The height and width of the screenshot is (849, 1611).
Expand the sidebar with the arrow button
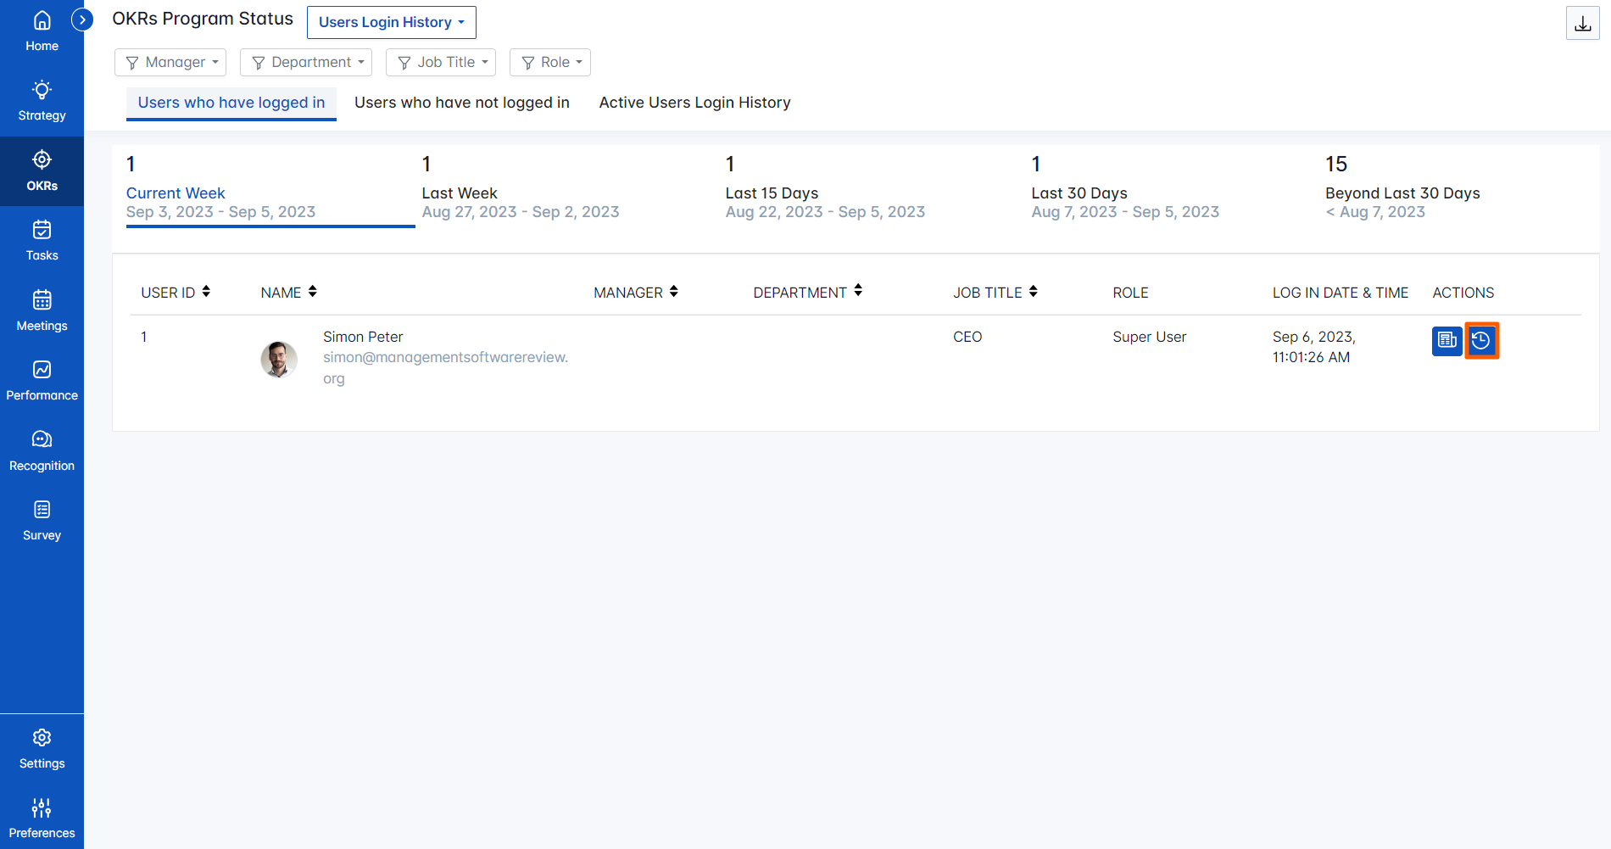pyautogui.click(x=82, y=20)
